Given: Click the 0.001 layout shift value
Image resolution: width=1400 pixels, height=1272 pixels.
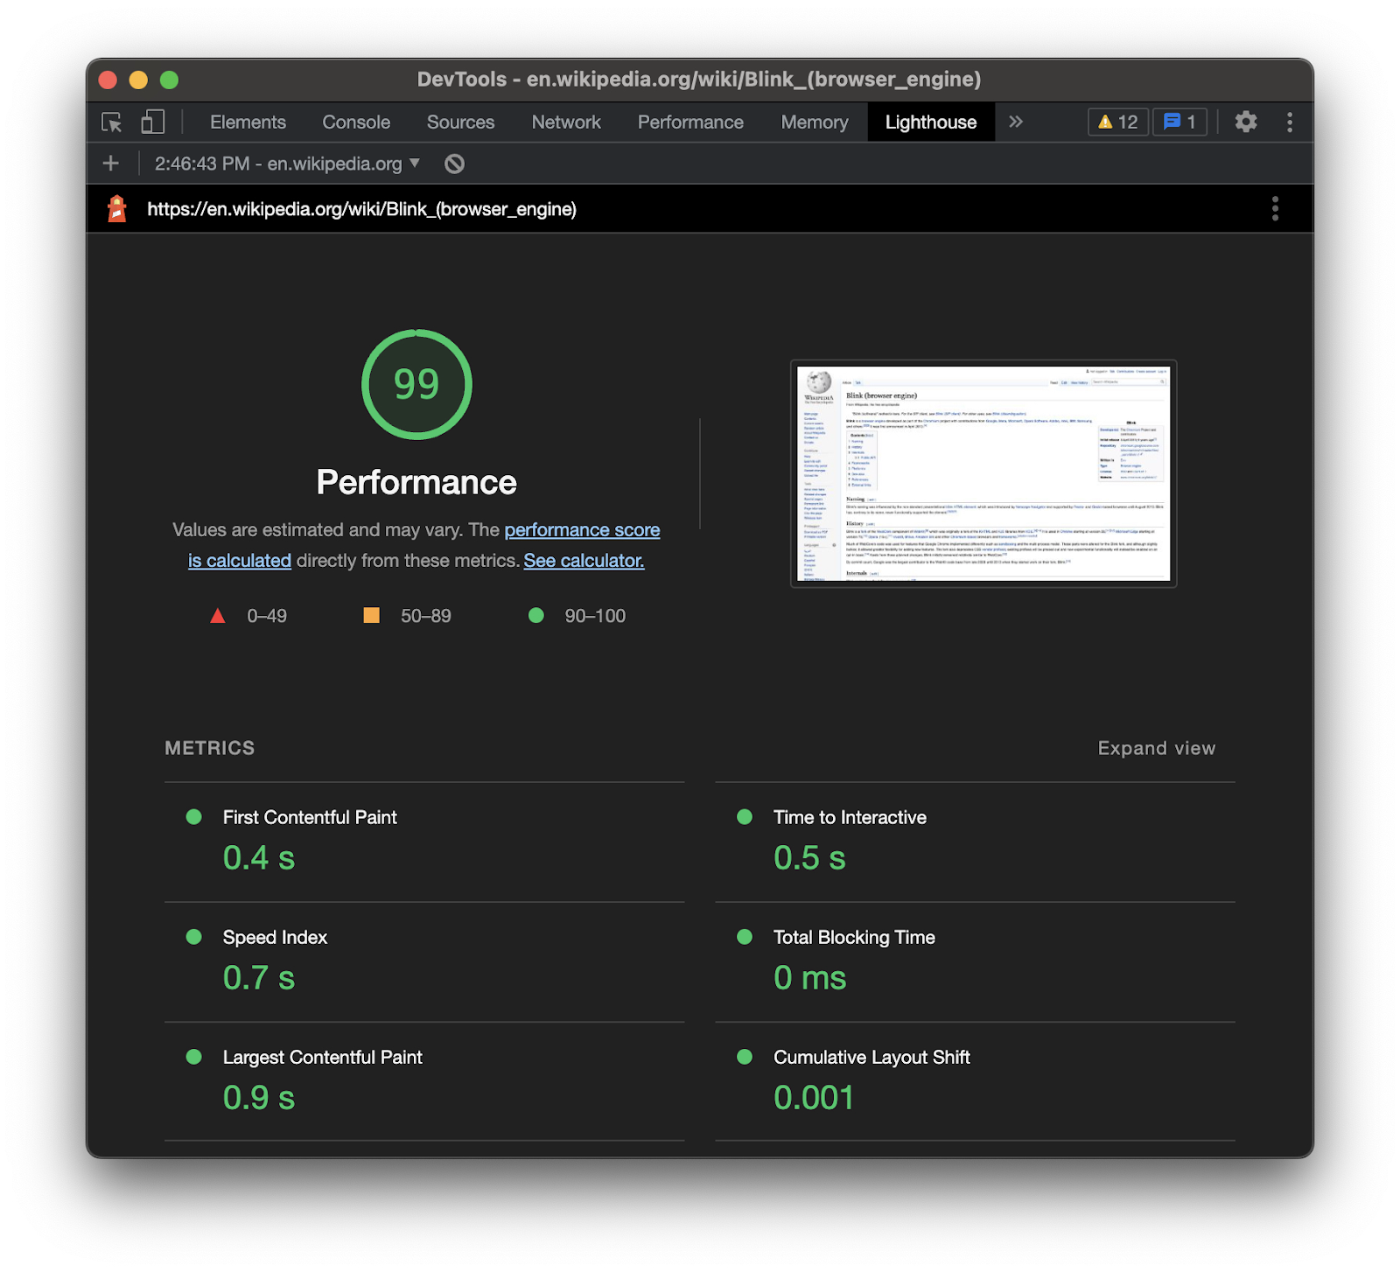Looking at the screenshot, I should click(x=814, y=1097).
